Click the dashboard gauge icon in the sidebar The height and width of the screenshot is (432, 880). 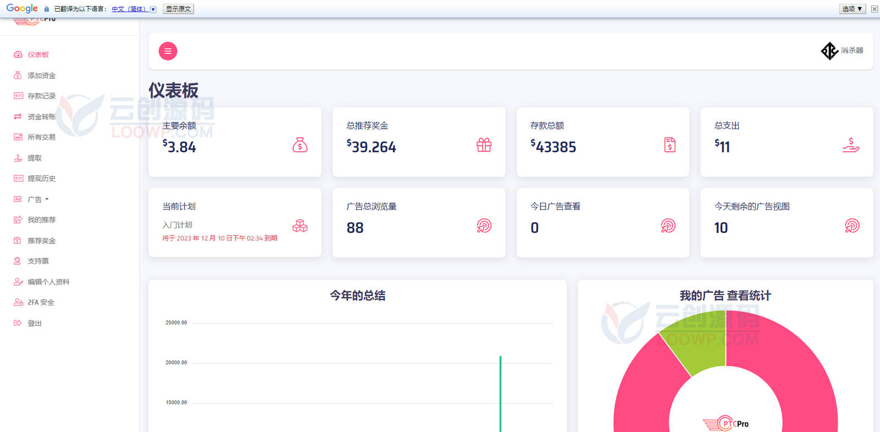(18, 54)
